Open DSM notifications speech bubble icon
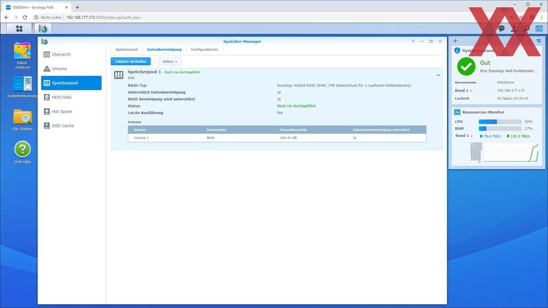Image resolution: width=548 pixels, height=308 pixels. pyautogui.click(x=501, y=29)
